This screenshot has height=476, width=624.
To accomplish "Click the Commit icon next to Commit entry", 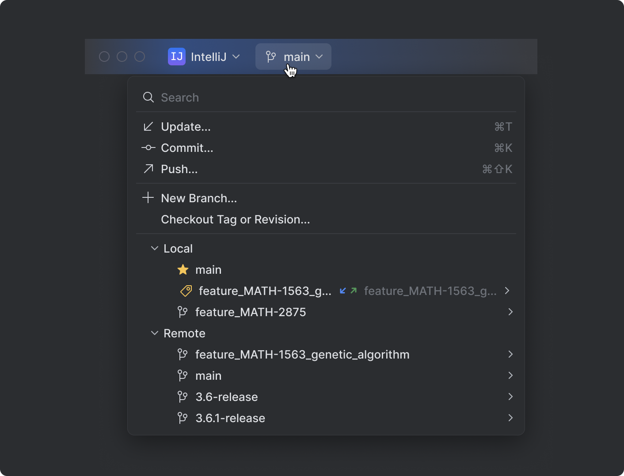I will [148, 147].
